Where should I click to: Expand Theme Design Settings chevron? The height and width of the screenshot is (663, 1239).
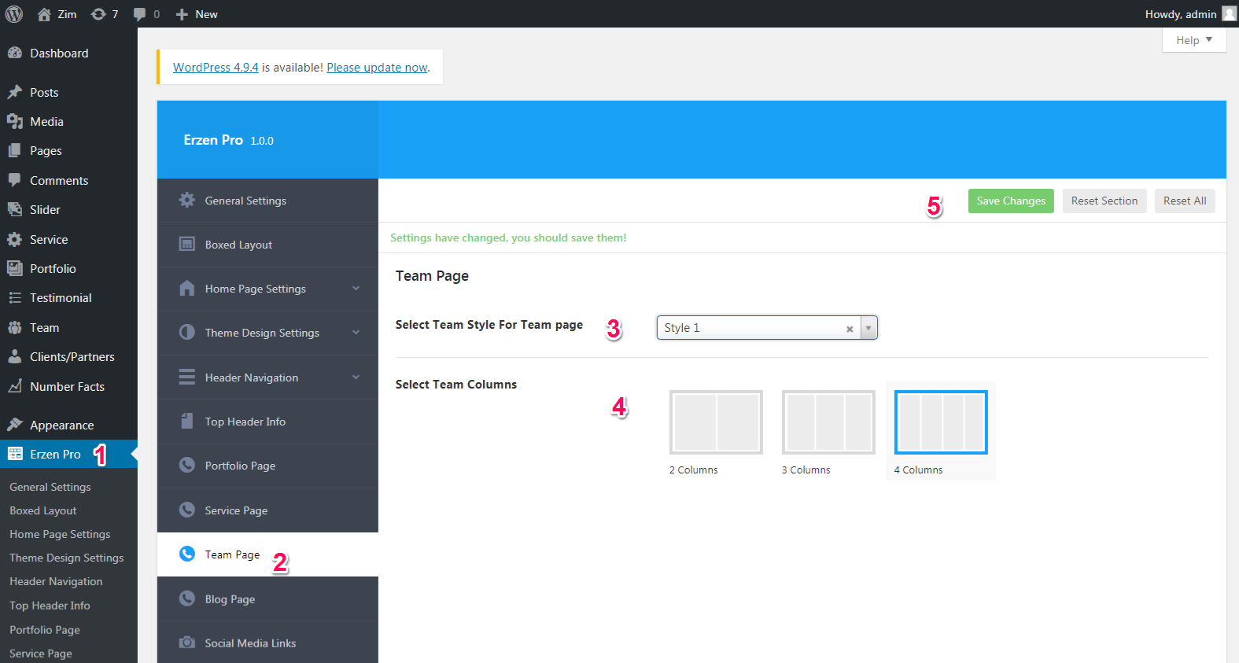coord(356,333)
